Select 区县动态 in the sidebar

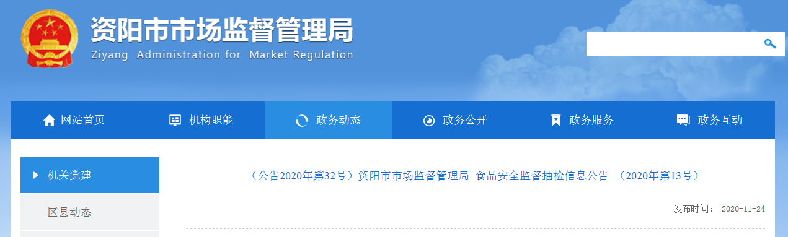tap(89, 212)
